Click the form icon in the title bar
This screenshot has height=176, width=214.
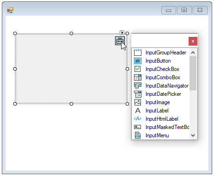[x=10, y=10]
